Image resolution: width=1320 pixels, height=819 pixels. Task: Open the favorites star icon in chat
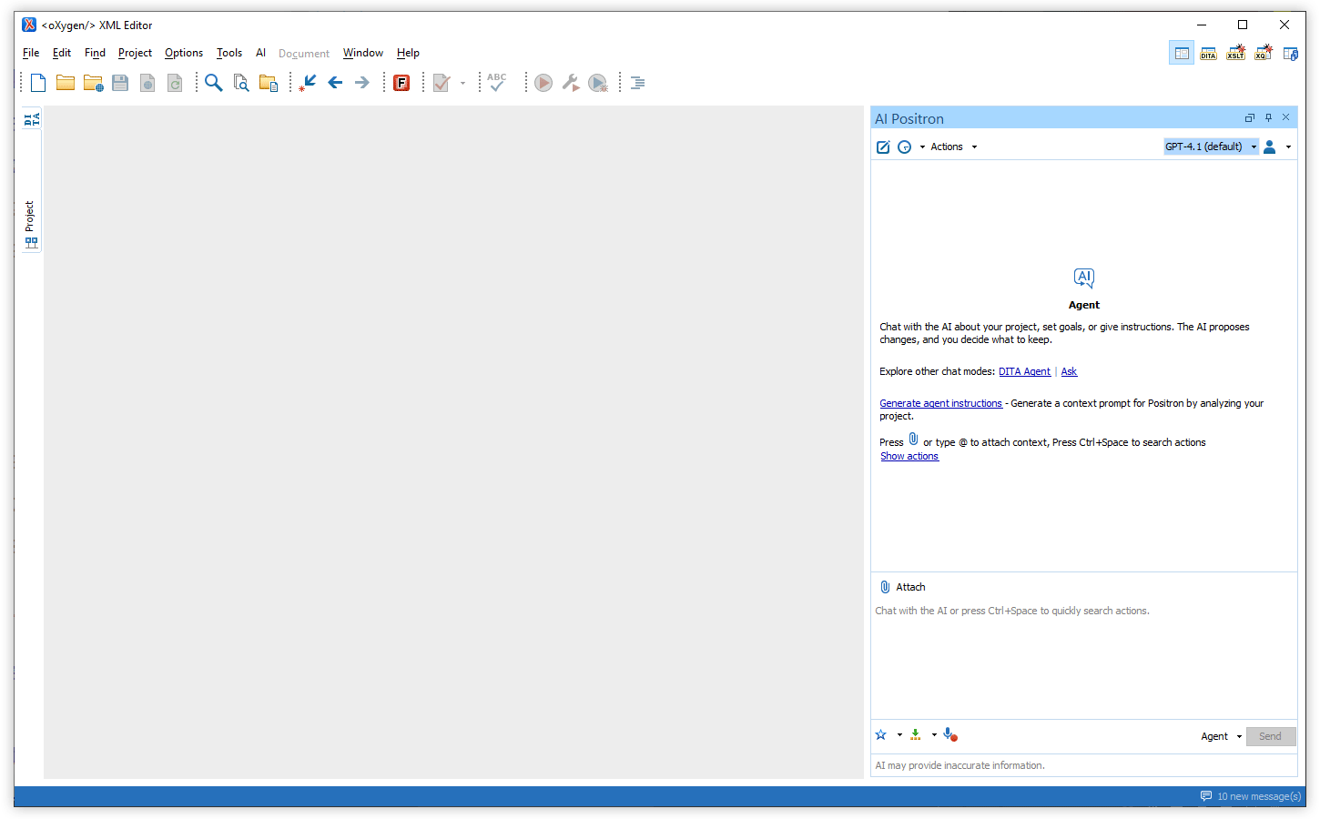pos(881,735)
